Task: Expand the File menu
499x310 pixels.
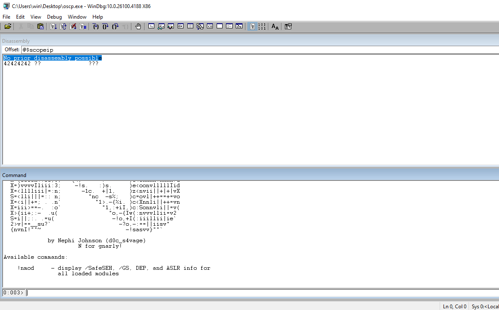Action: (x=6, y=17)
